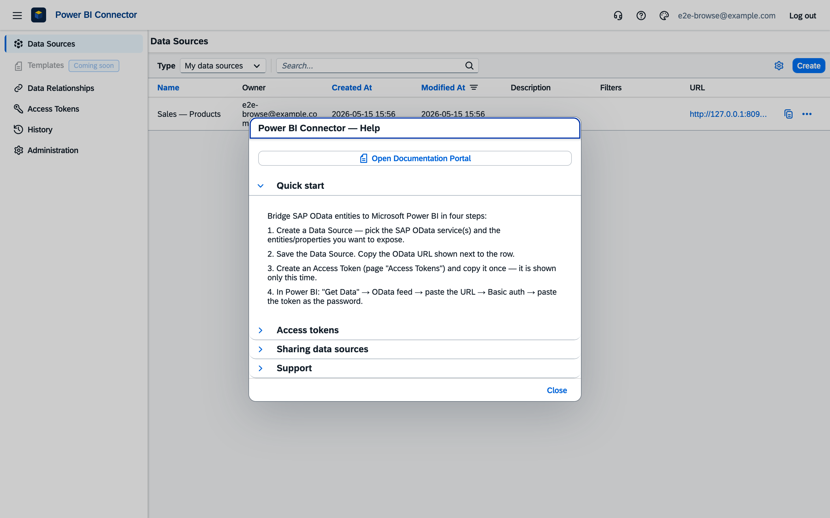Sort by the Name column header
Screen dimensions: 830x518
click(x=168, y=88)
